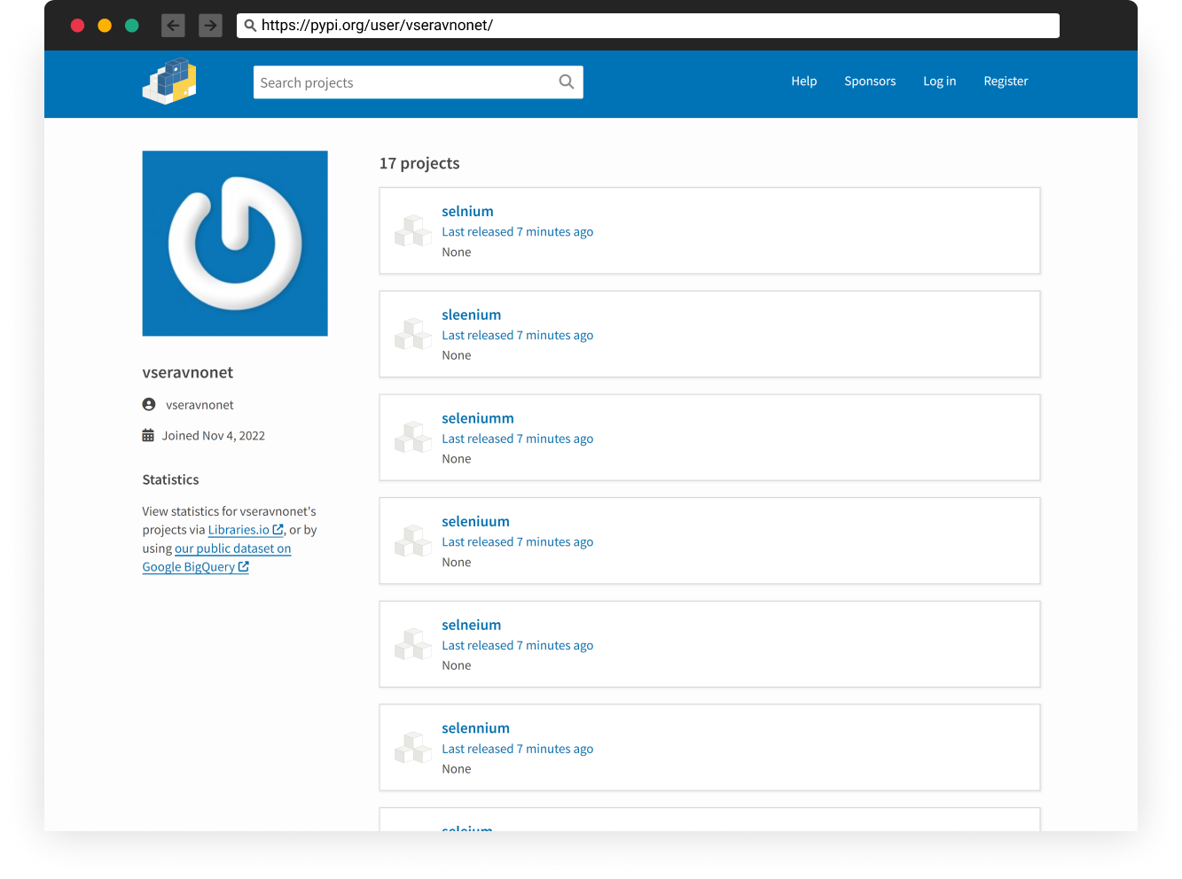Open the seleniumm project link
1182x879 pixels.
[x=478, y=418]
